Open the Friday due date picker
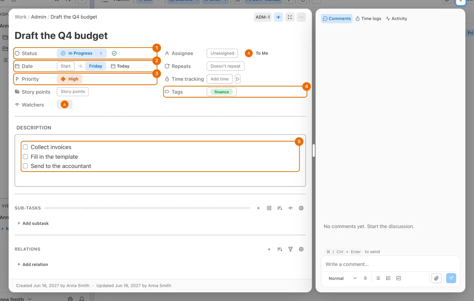Screen dimensions: 474x301 click(95, 66)
